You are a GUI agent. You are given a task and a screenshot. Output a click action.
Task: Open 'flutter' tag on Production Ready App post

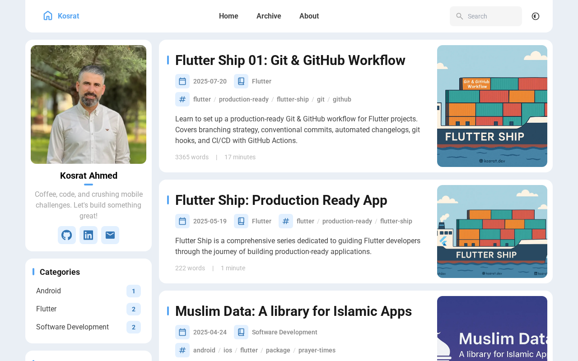(305, 221)
